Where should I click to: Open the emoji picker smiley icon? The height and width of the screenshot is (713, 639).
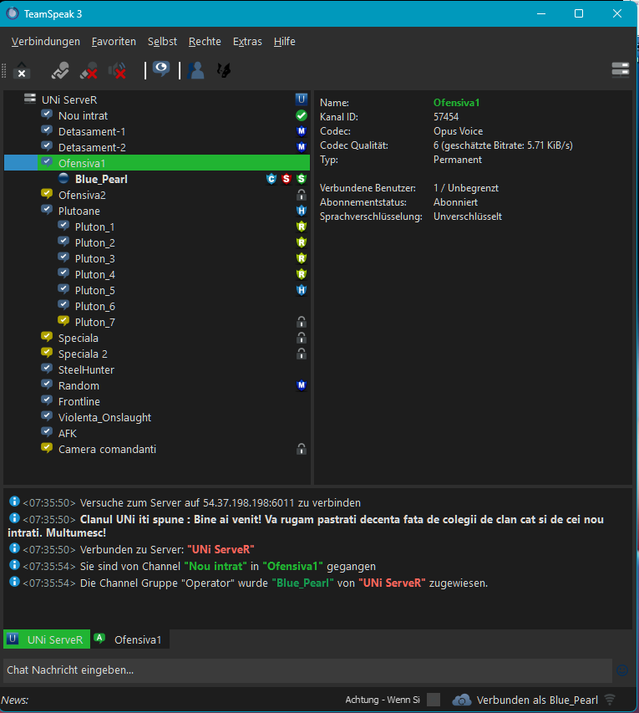[x=622, y=670]
